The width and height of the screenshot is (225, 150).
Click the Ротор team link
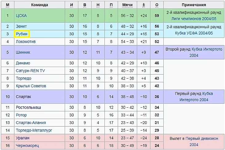[x=21, y=115]
